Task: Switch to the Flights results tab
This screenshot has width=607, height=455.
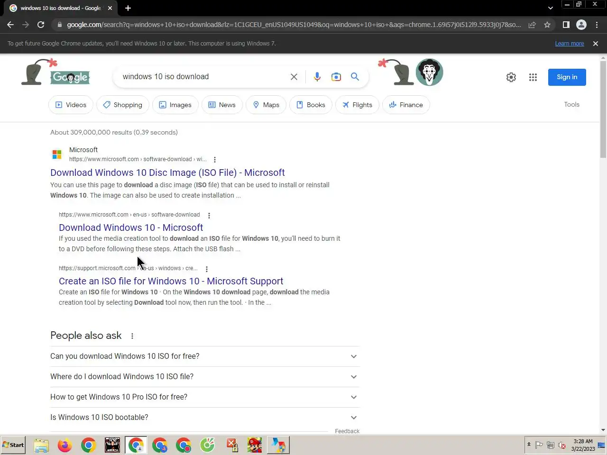Action: (x=358, y=105)
